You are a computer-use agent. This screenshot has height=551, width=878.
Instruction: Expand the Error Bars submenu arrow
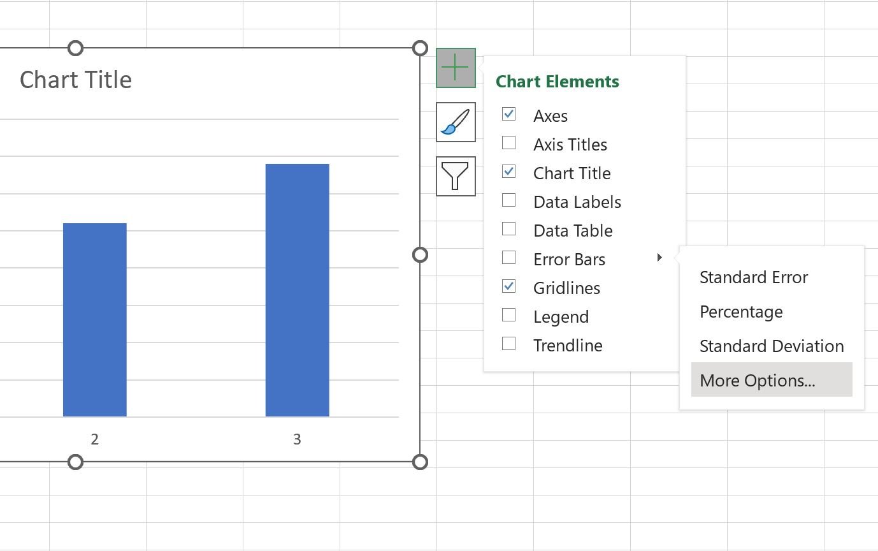[659, 258]
